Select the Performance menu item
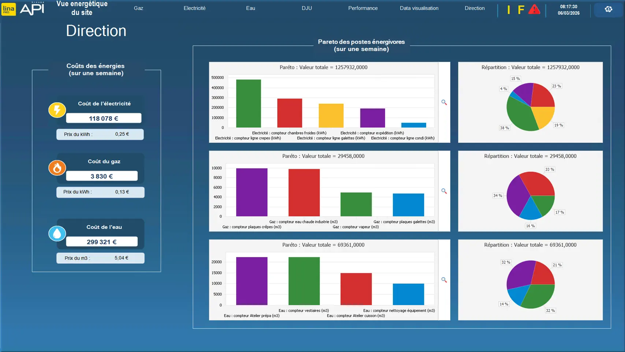The image size is (625, 352). click(x=362, y=8)
